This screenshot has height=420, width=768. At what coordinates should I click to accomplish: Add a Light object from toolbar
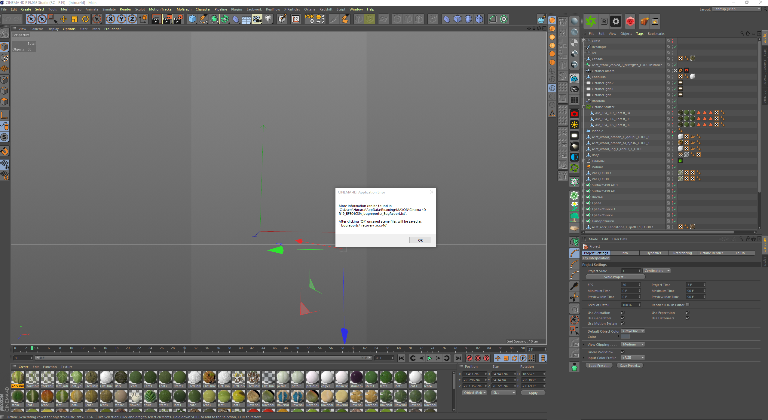pyautogui.click(x=268, y=19)
